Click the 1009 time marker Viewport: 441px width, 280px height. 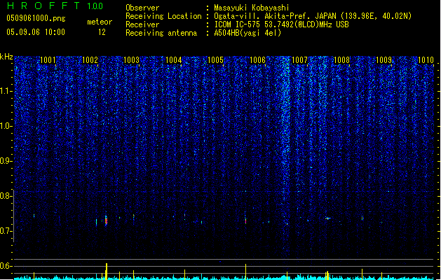[384, 59]
